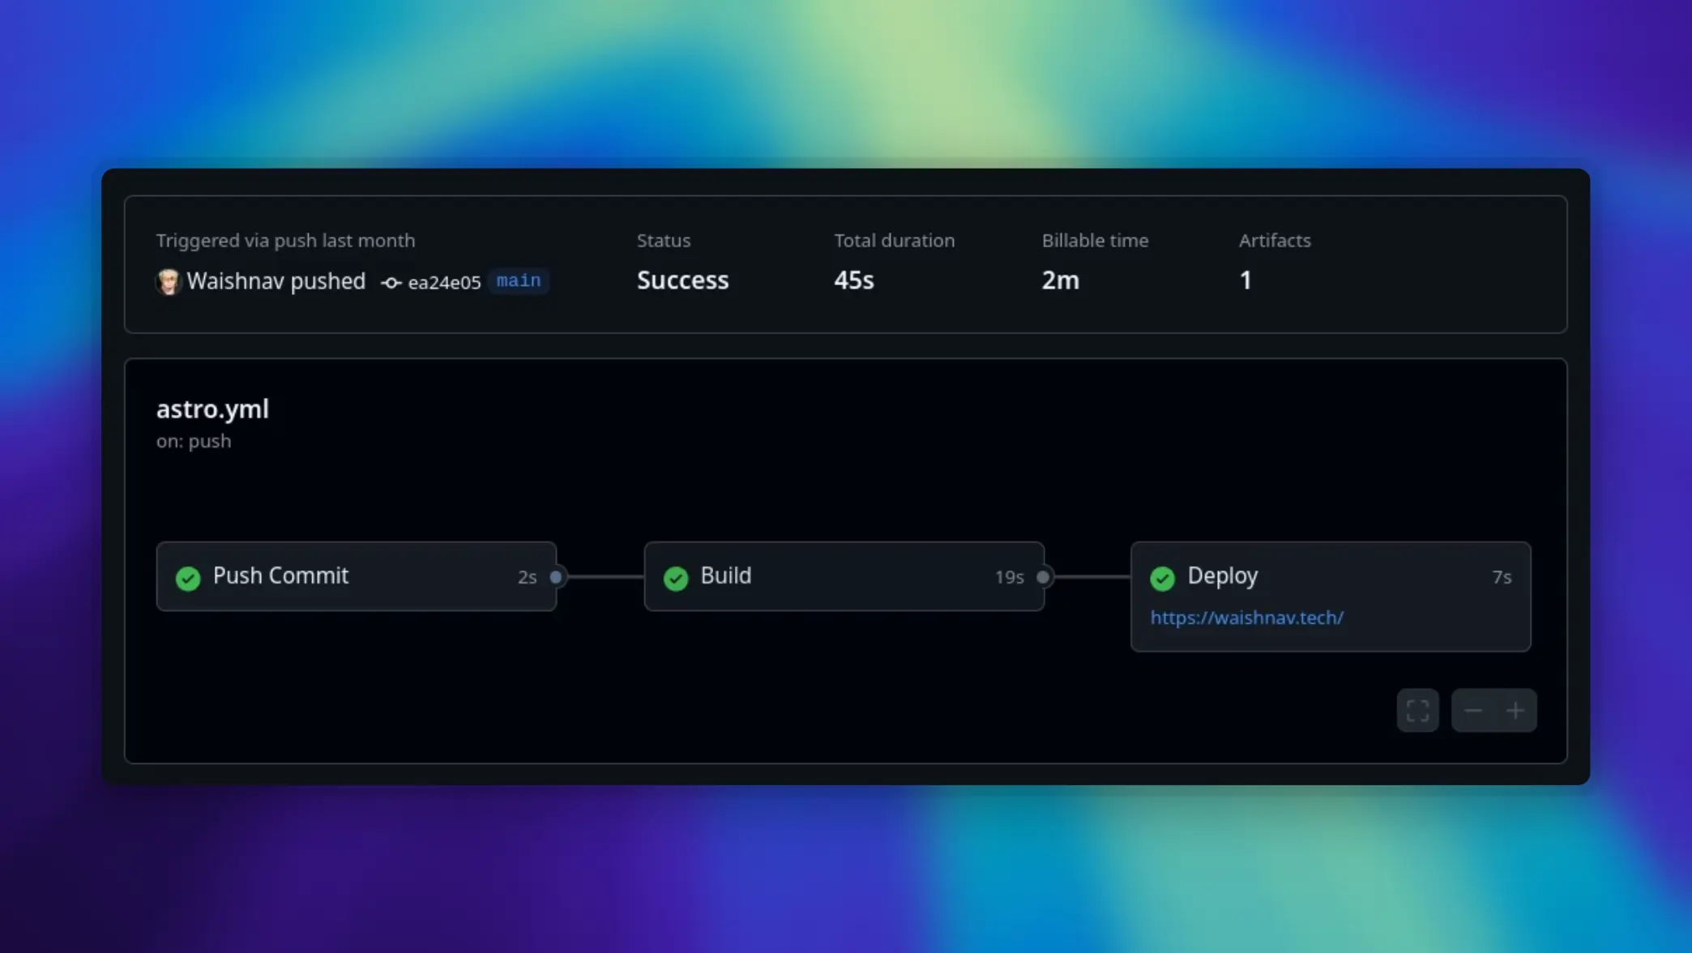Click the Success status label
This screenshot has width=1692, height=953.
click(x=682, y=280)
